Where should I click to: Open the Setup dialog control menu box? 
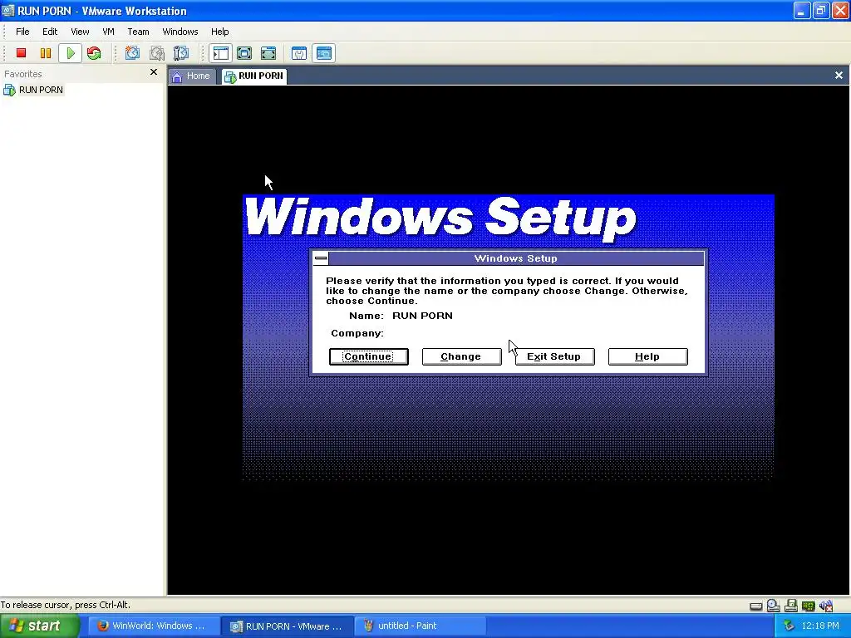pyautogui.click(x=321, y=258)
